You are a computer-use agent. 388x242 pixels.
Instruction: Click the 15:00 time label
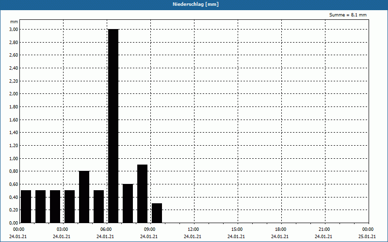point(237,229)
